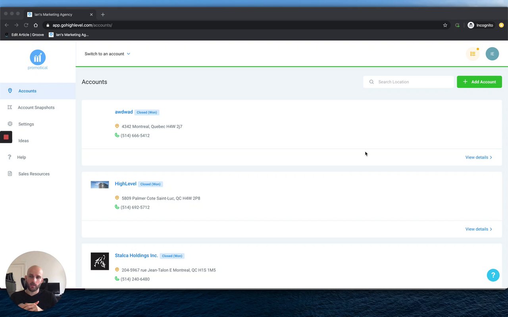Open the Edit Article | Groove bookmark
The height and width of the screenshot is (317, 508).
24,34
